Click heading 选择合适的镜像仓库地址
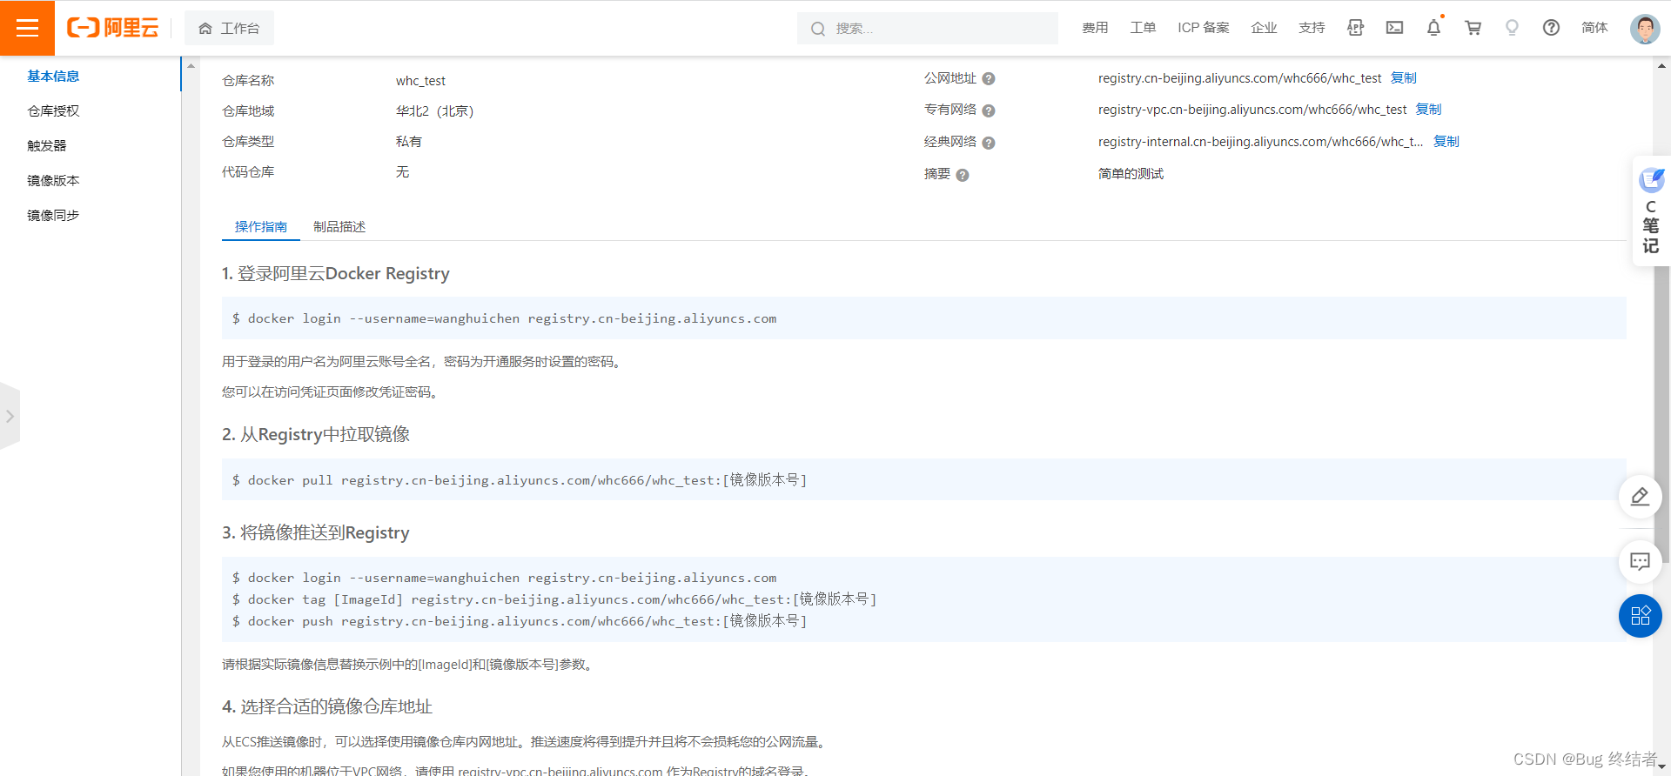 point(327,707)
